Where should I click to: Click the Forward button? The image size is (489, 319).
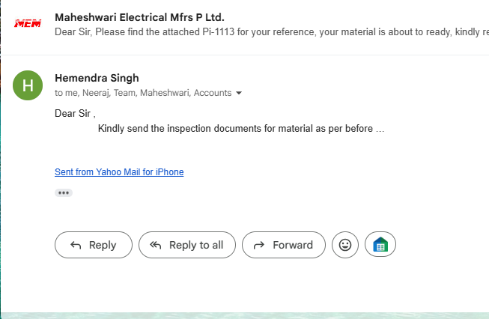(x=283, y=245)
